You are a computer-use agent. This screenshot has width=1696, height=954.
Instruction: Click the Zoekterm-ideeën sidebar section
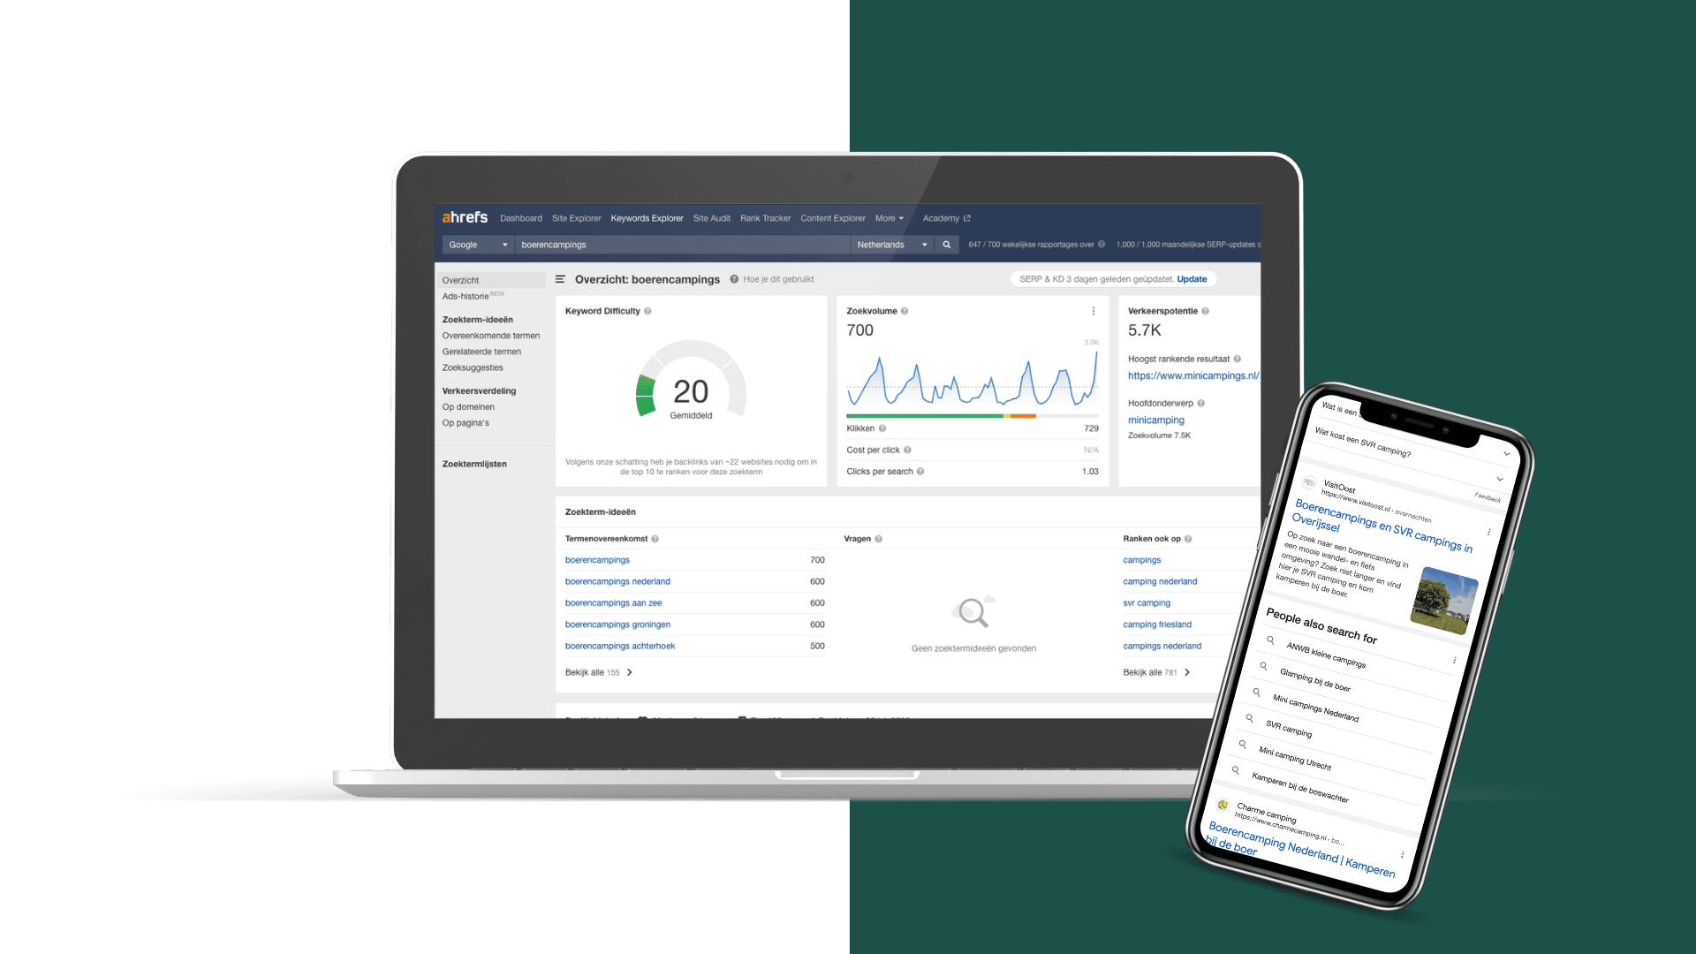click(479, 319)
